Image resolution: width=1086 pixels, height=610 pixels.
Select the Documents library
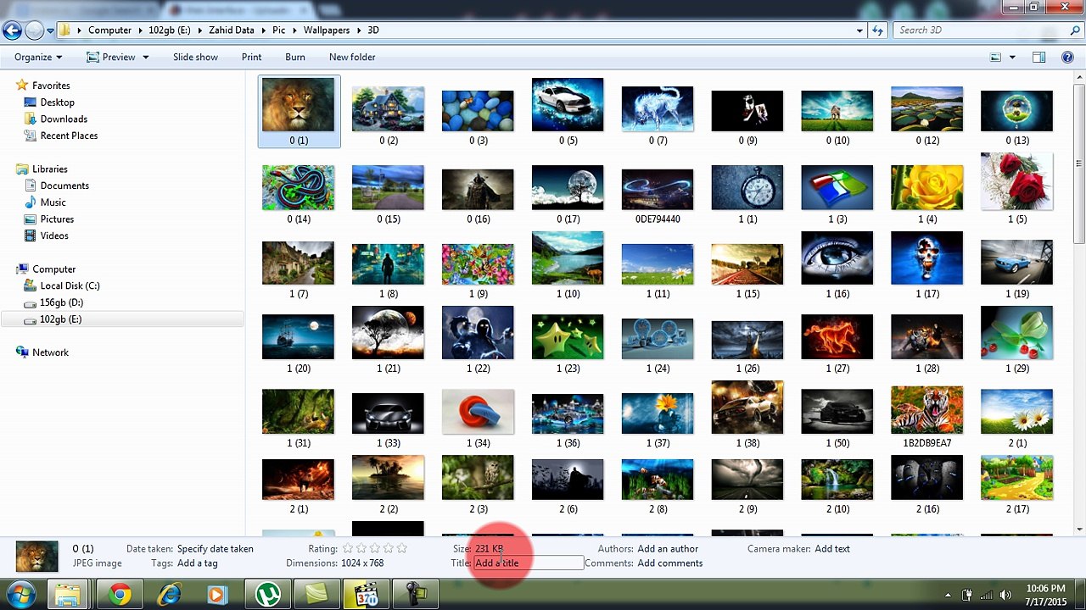(x=64, y=186)
